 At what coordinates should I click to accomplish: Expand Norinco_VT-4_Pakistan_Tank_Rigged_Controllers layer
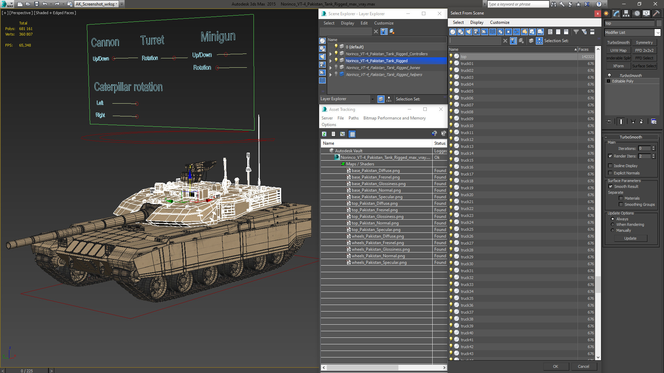pyautogui.click(x=331, y=54)
